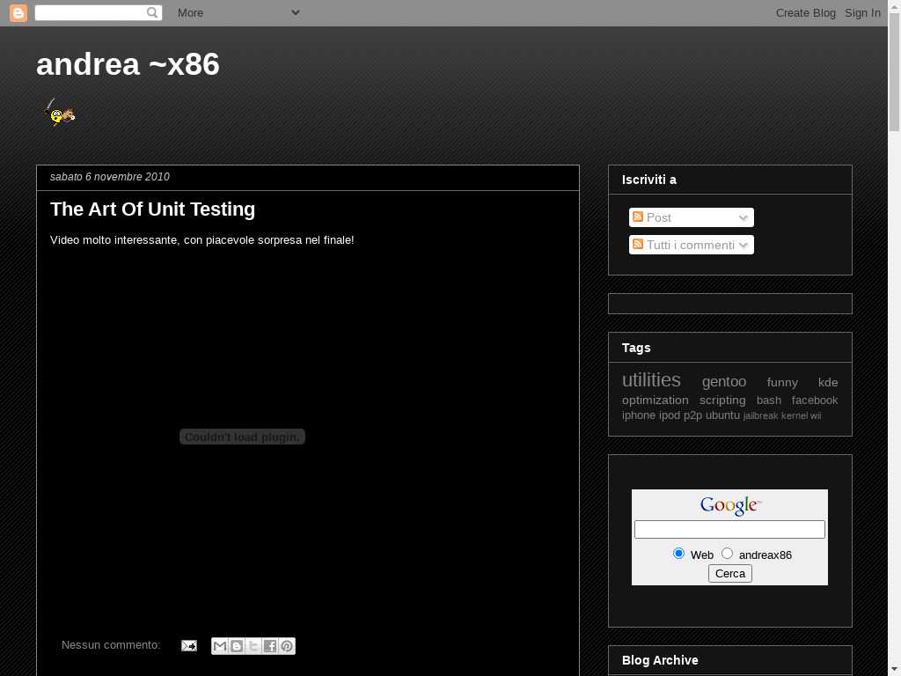Open the More dropdown in navbar
The height and width of the screenshot is (676, 901).
pos(238,12)
